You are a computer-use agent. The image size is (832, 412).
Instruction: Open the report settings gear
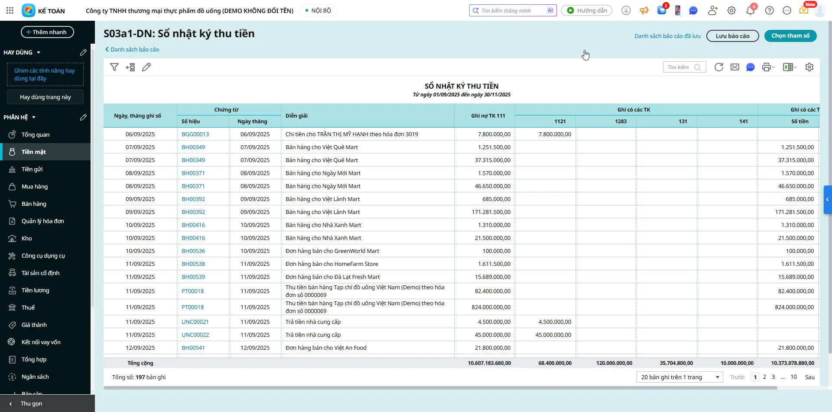tap(809, 67)
